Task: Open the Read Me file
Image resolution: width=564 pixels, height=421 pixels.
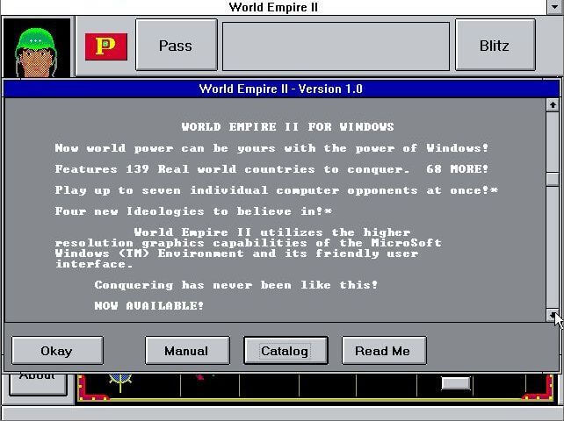Action: 384,351
